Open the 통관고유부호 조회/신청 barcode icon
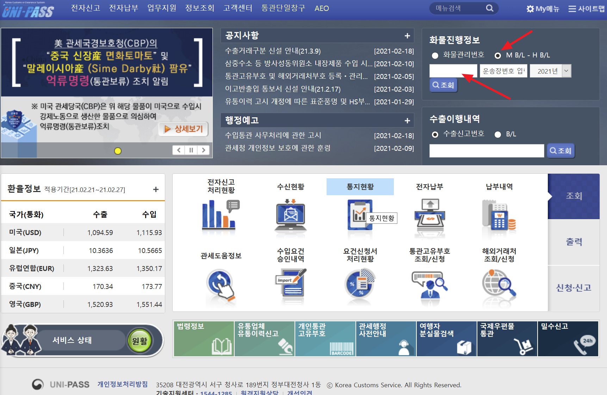 (429, 284)
